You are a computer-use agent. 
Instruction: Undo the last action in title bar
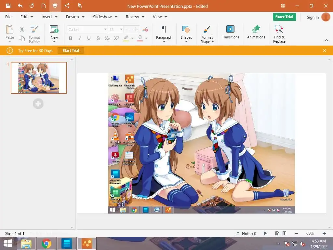tap(20, 6)
